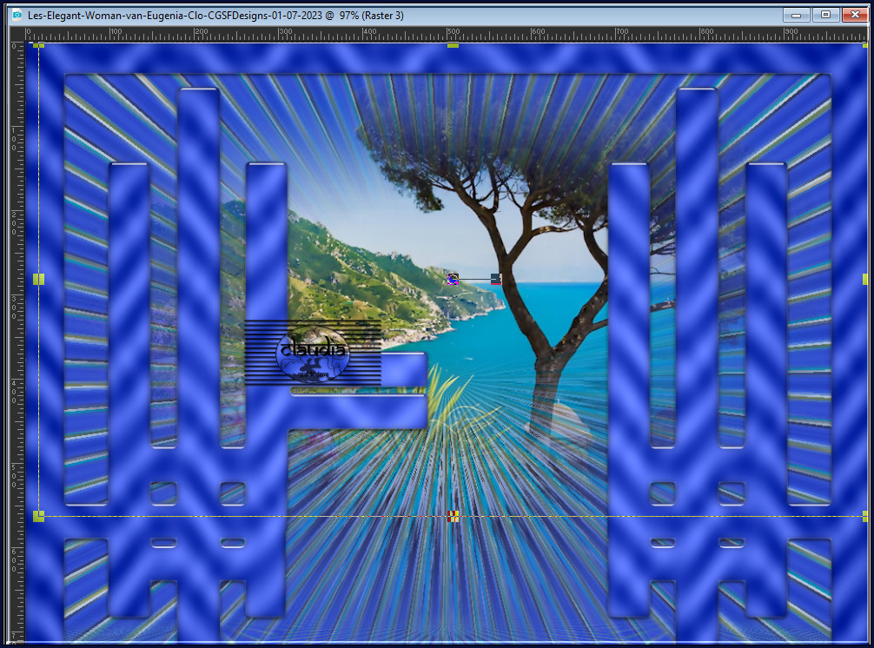Click the rotation handle beside the pivot point

pyautogui.click(x=495, y=279)
